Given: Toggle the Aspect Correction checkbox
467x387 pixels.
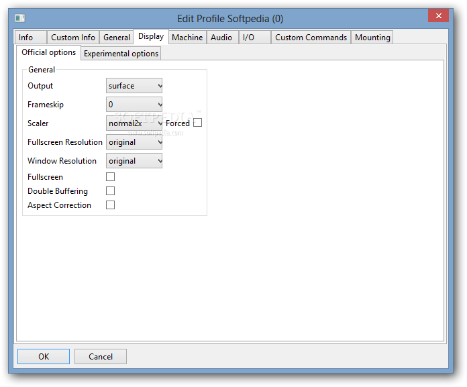Looking at the screenshot, I should [x=111, y=205].
